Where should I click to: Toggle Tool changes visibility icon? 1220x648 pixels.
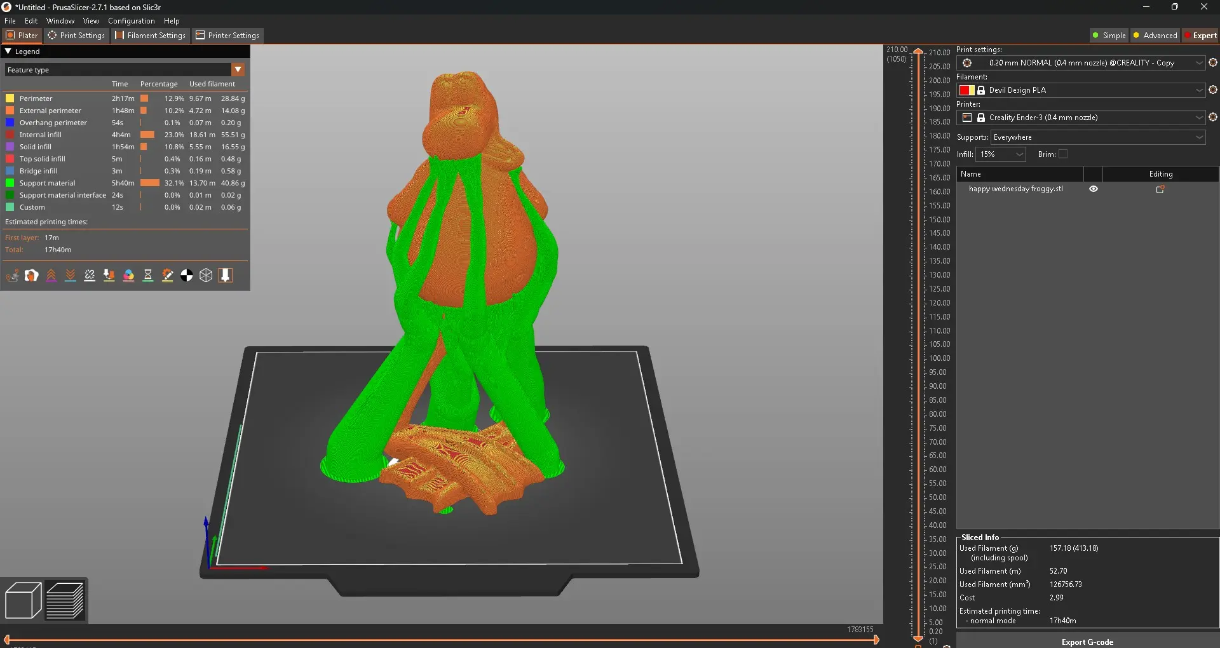pyautogui.click(x=109, y=276)
